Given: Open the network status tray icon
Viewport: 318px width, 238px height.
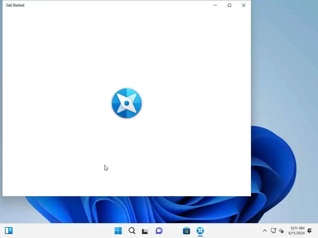Looking at the screenshot, I should coord(273,231).
